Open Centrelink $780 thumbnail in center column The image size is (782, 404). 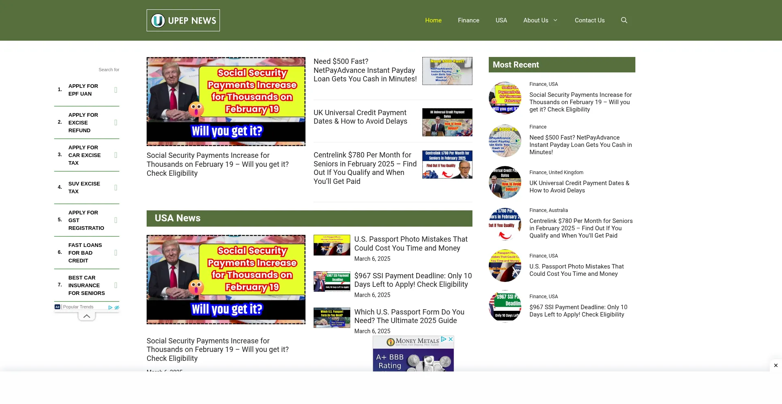pos(447,164)
